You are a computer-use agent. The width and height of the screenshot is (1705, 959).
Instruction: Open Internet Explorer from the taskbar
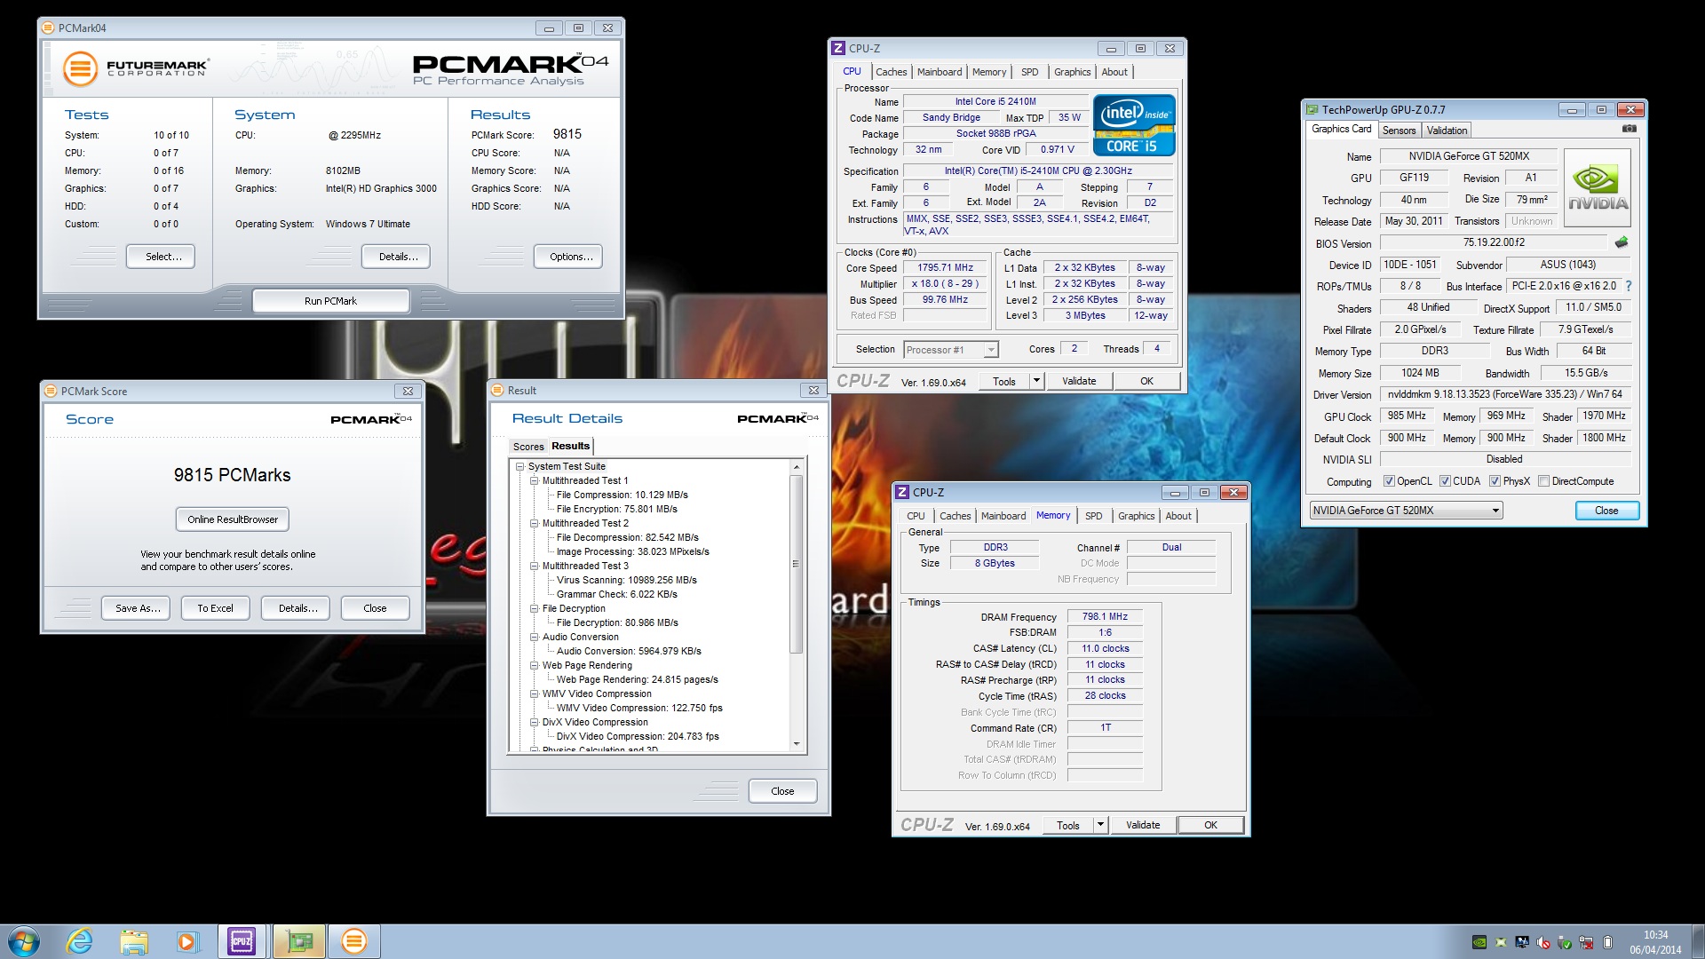[x=80, y=941]
